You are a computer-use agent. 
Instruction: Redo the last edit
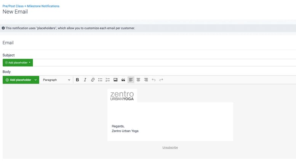pos(161,80)
